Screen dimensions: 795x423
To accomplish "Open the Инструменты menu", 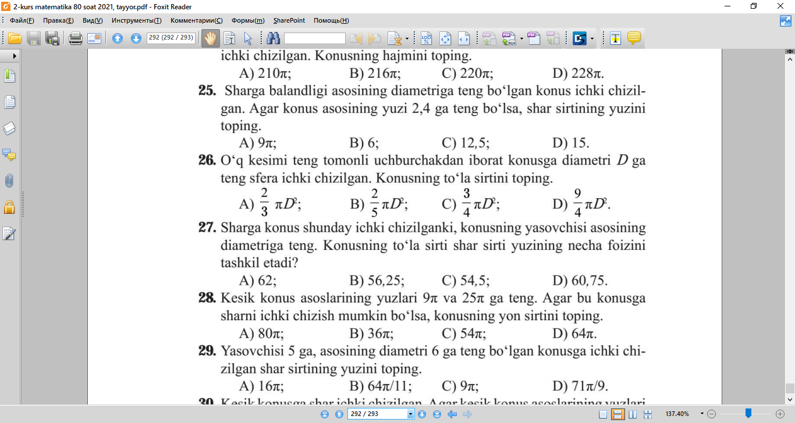I will pos(136,20).
